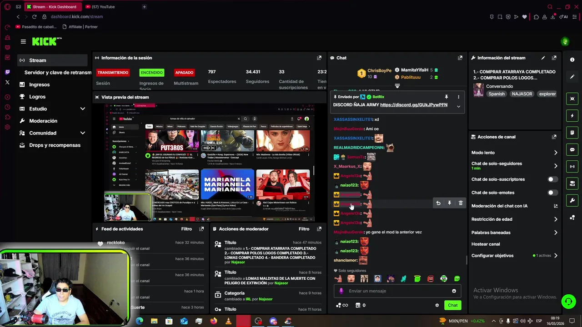Pop out the Chat panel
This screenshot has height=327, width=582.
pyautogui.click(x=460, y=58)
